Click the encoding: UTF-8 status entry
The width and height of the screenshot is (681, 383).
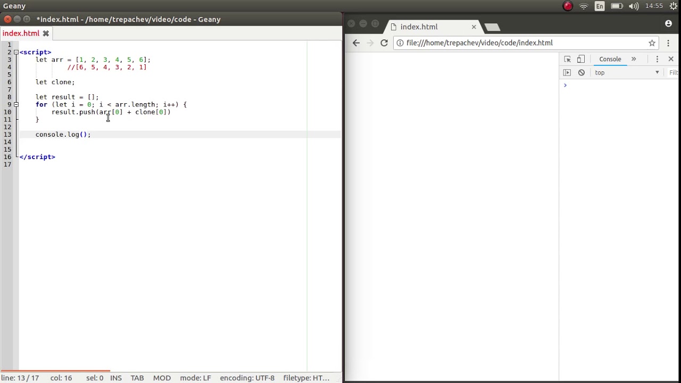coord(247,378)
